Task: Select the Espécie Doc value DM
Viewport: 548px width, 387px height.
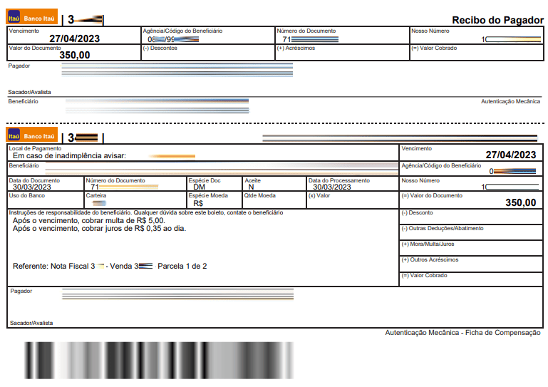Action: tap(199, 187)
